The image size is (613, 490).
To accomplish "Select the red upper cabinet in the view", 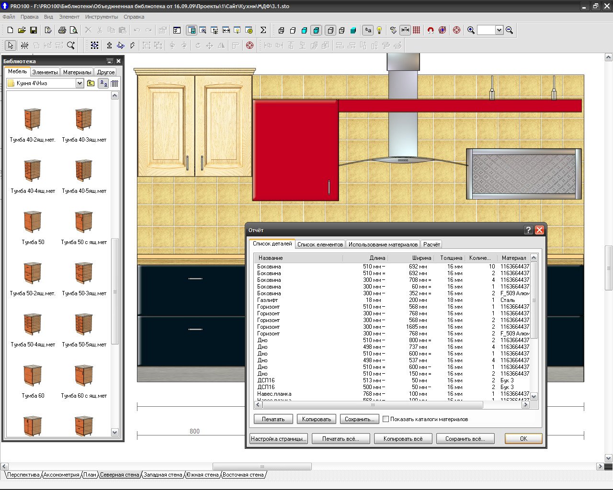I will pyautogui.click(x=295, y=150).
